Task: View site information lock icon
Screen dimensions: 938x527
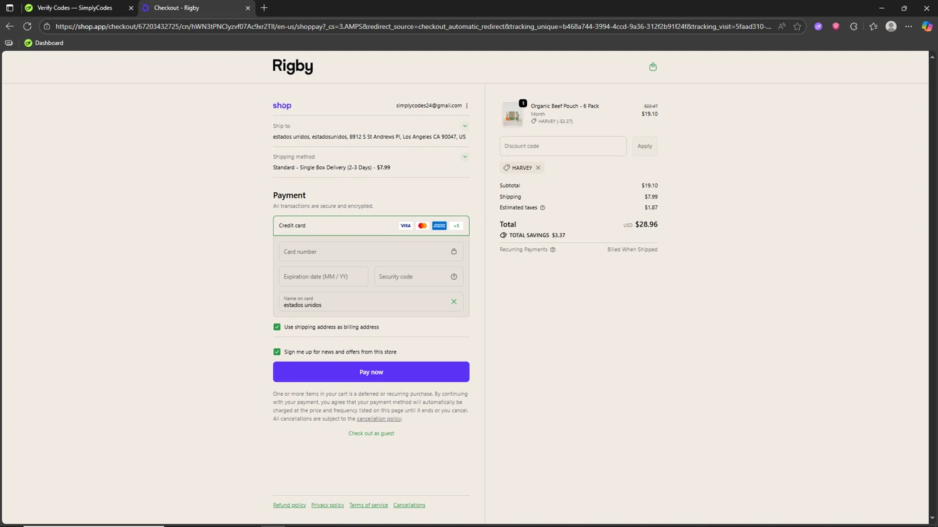Action: coord(47,26)
